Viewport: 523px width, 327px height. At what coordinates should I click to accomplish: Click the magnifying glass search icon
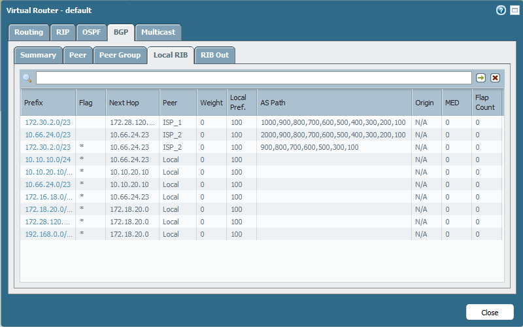click(x=27, y=78)
